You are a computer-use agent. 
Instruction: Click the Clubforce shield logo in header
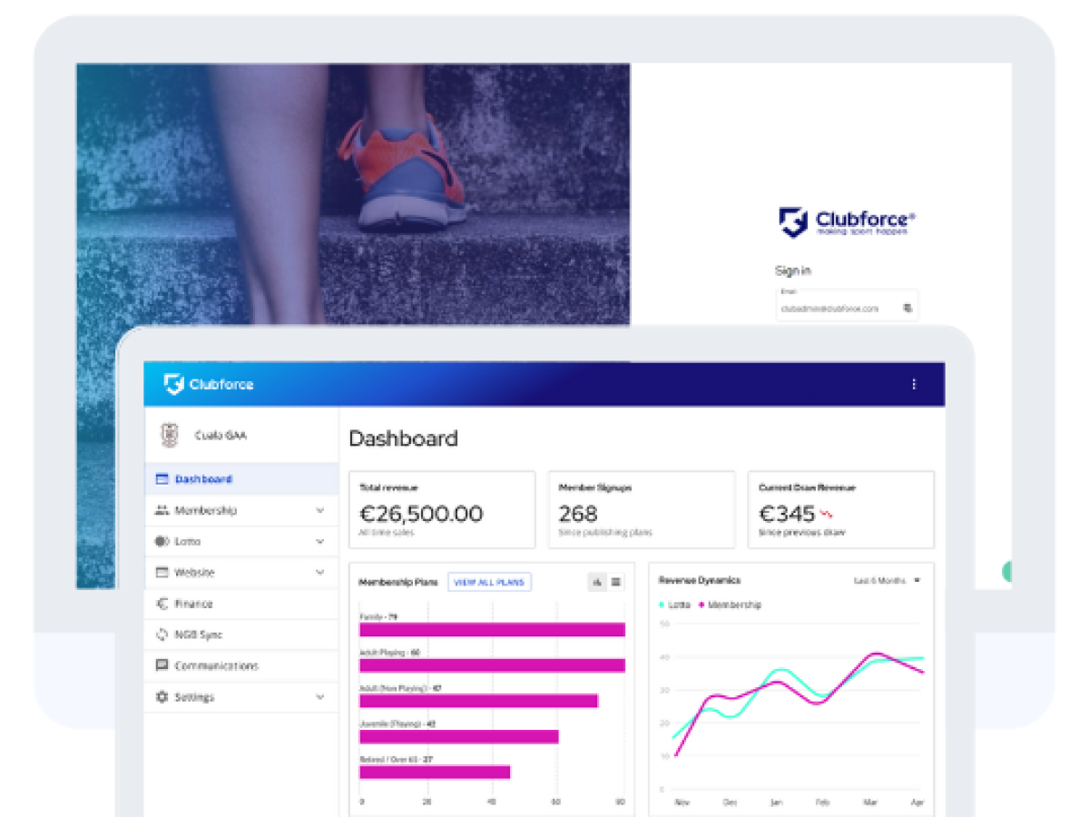pyautogui.click(x=173, y=384)
